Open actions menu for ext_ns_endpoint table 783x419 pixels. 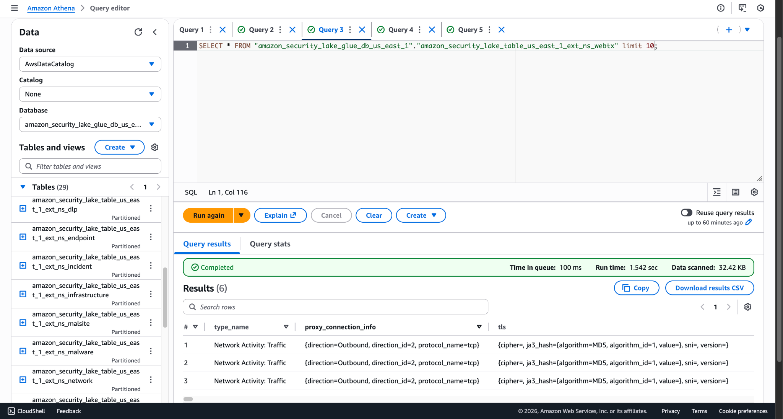[151, 237]
